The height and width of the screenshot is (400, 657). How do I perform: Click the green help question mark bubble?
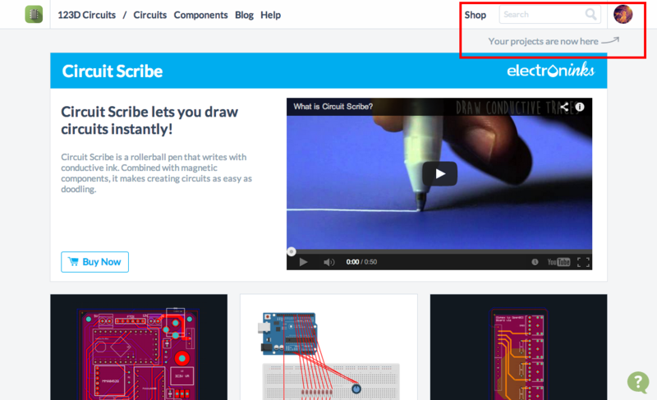point(638,382)
